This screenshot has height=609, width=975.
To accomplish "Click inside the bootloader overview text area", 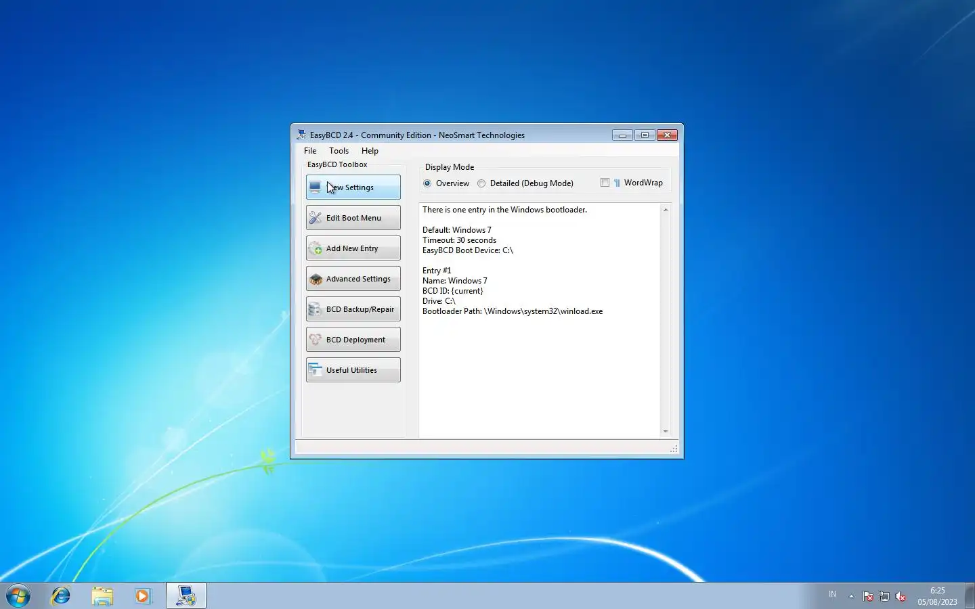I will (540, 320).
